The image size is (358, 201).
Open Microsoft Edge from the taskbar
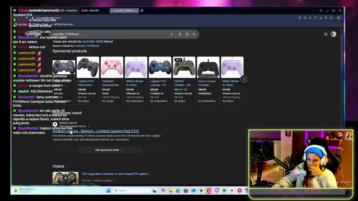[178, 191]
